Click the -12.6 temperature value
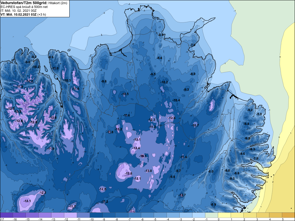 [172, 118]
